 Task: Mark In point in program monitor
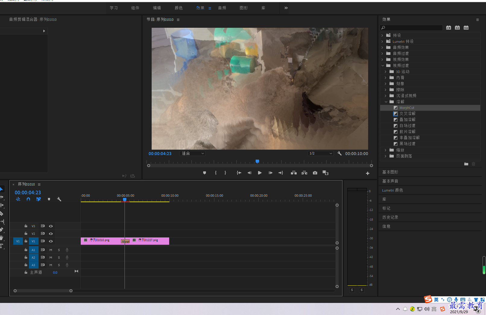[216, 173]
